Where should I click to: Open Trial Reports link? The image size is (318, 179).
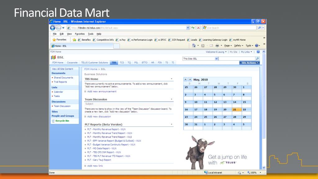(60, 82)
